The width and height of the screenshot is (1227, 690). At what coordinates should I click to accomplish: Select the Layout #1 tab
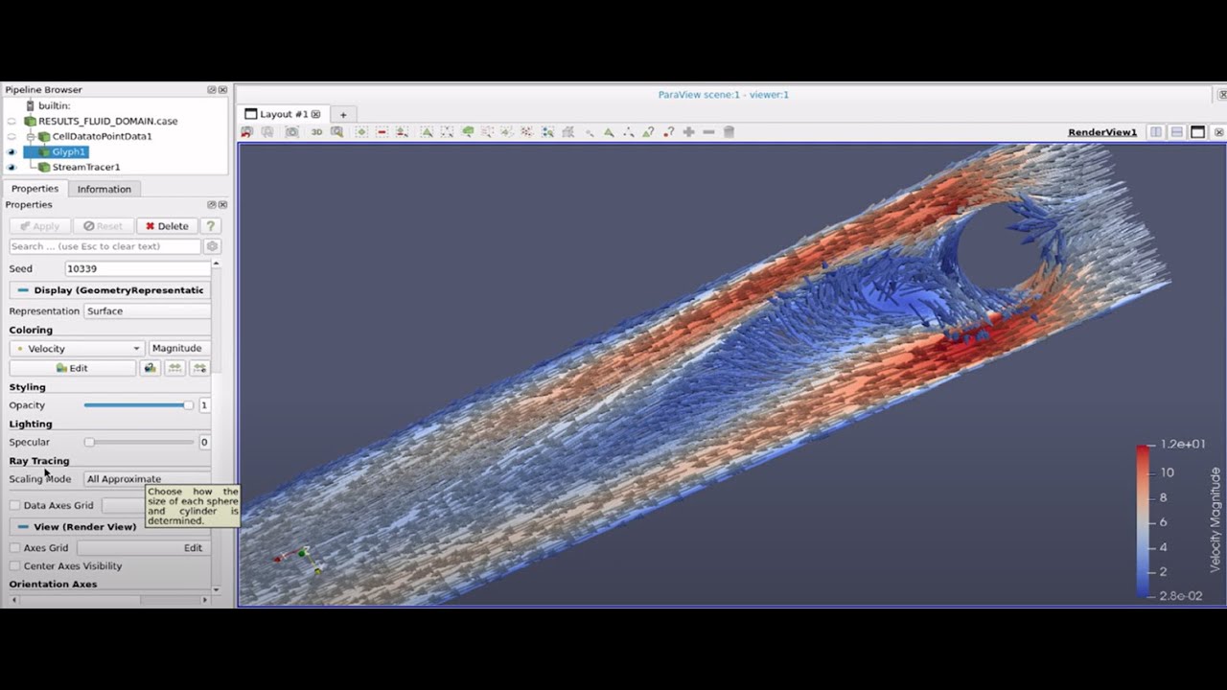click(283, 114)
